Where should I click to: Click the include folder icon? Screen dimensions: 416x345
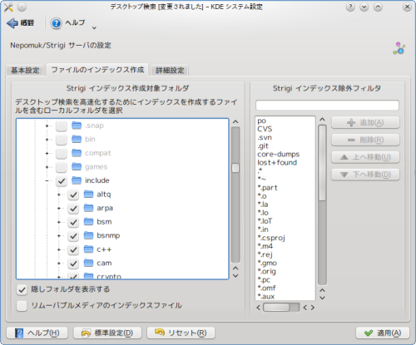click(x=77, y=180)
